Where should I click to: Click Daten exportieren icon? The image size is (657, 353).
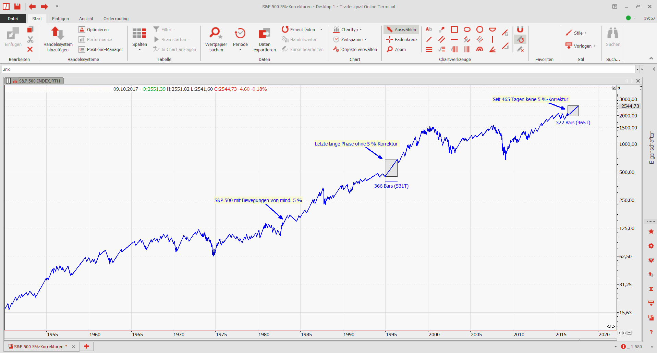coord(264,34)
